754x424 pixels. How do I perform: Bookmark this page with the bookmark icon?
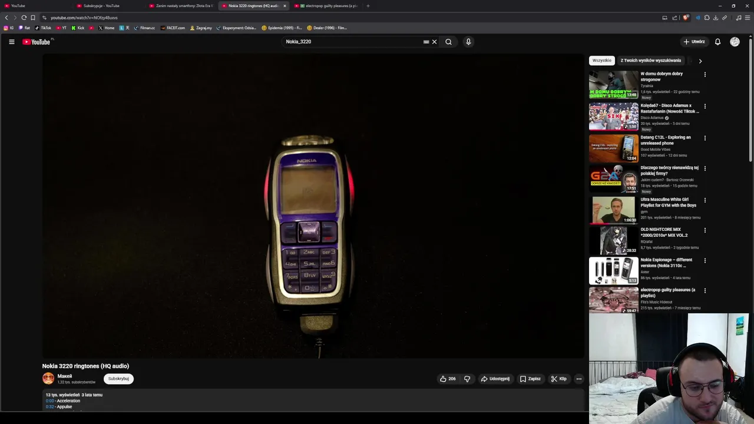click(x=33, y=18)
